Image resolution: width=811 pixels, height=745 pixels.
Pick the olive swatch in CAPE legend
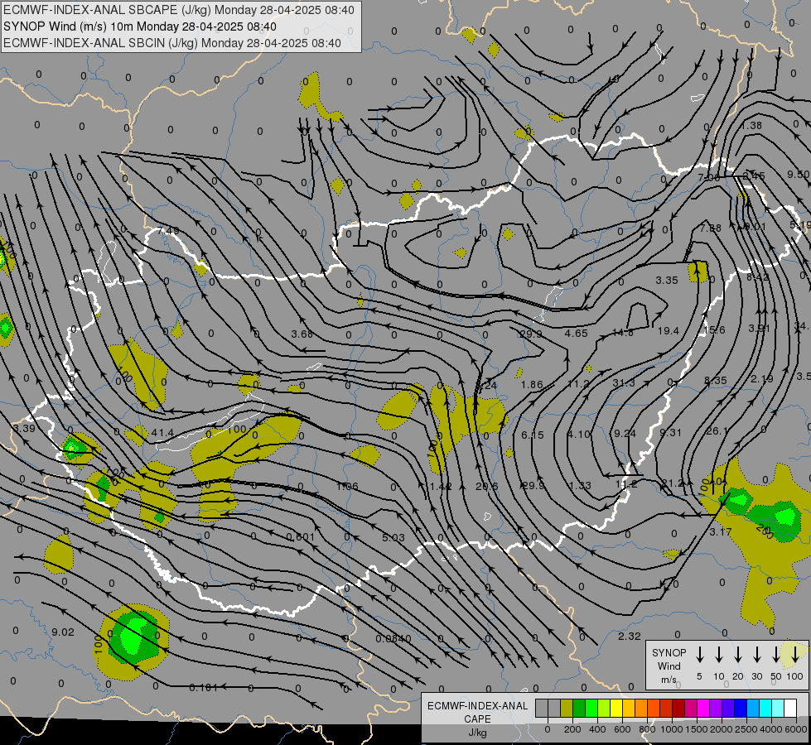tap(567, 708)
